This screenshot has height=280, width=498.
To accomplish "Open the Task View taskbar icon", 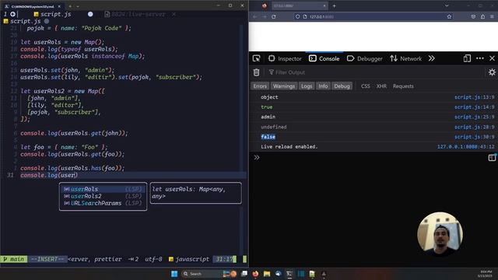I will point(244,274).
